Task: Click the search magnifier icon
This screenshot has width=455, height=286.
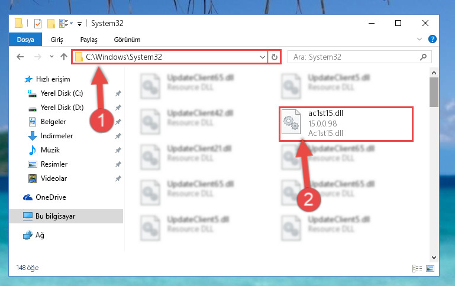Action: 423,57
